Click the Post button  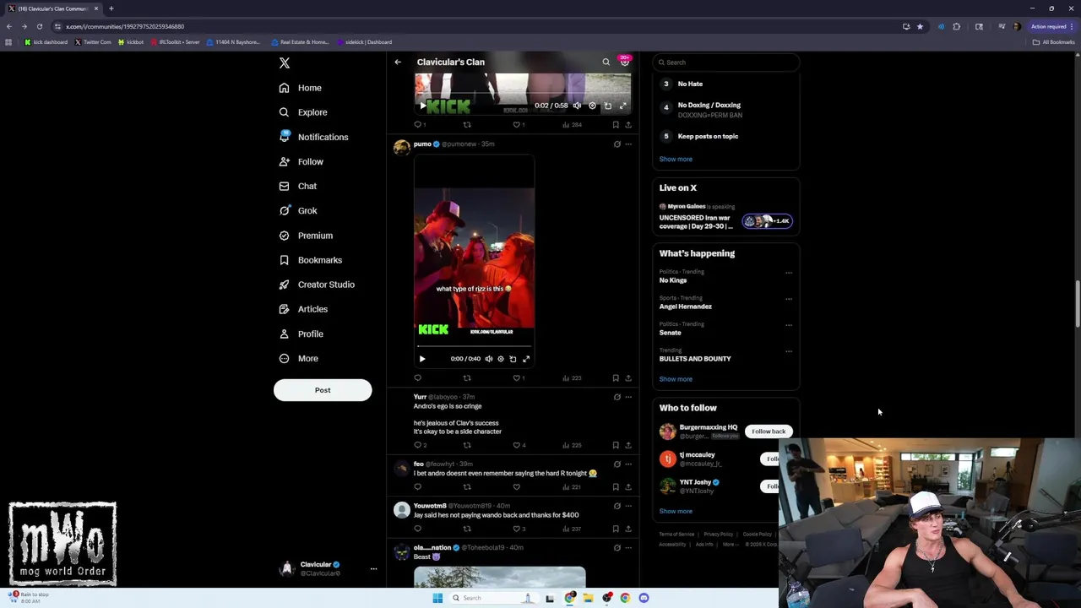tap(323, 390)
